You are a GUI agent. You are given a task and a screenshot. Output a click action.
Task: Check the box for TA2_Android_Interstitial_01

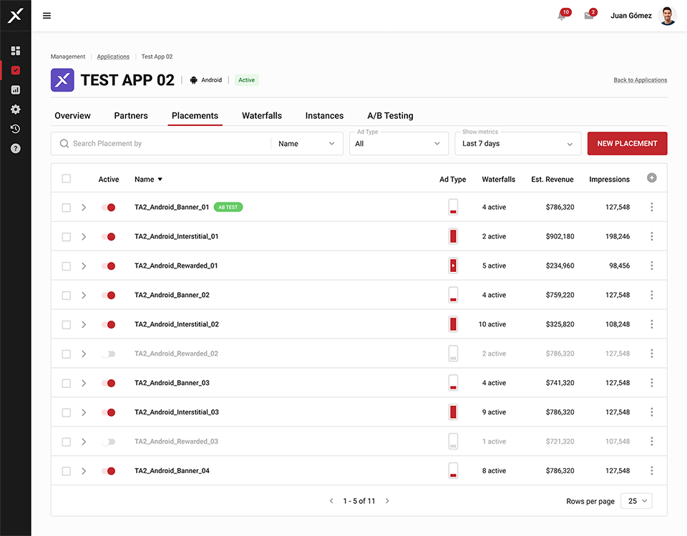(x=66, y=237)
